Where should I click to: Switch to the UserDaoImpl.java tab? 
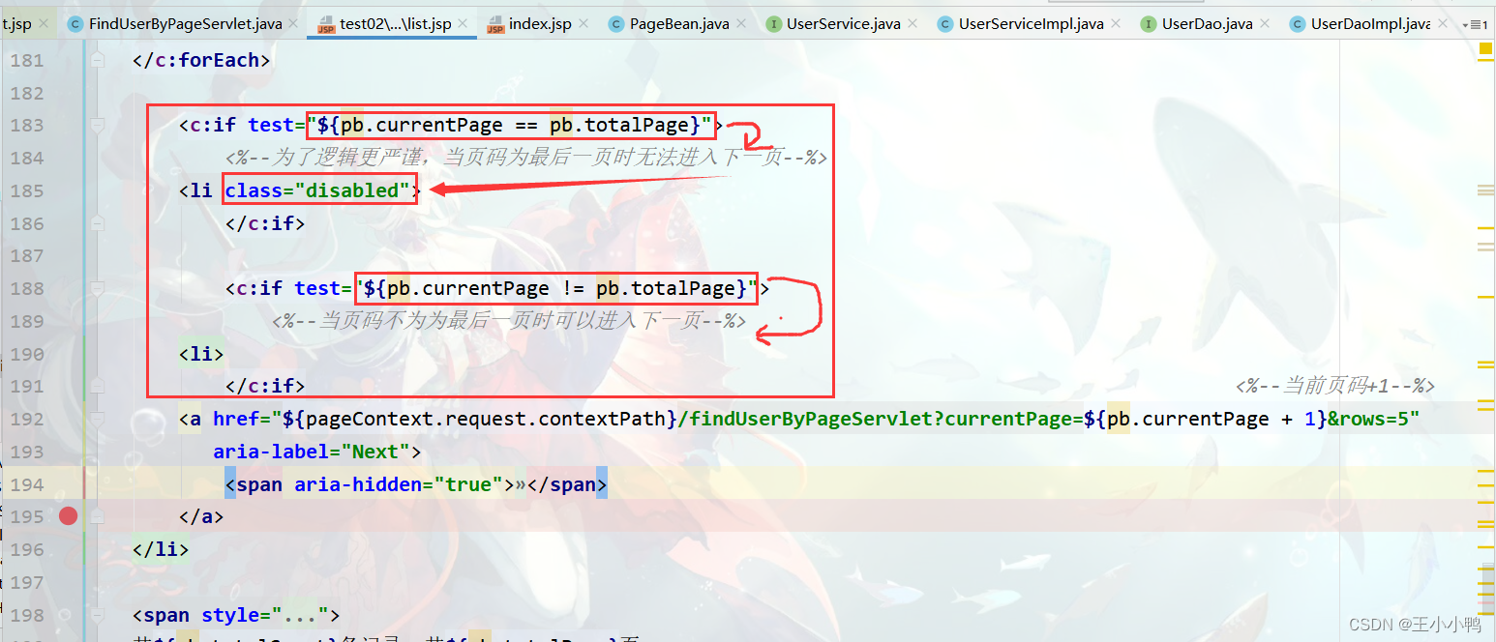point(1370,24)
